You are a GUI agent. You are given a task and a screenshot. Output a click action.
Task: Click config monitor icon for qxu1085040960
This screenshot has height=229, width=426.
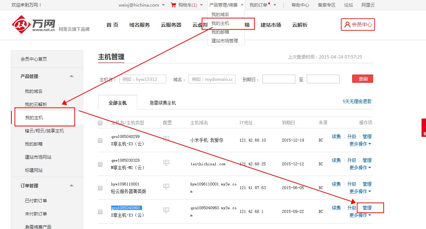[166, 210]
